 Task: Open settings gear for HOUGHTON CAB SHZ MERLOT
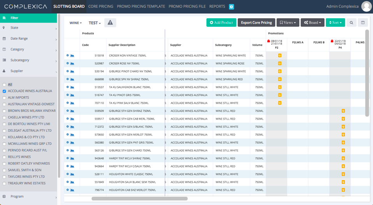pos(68,190)
